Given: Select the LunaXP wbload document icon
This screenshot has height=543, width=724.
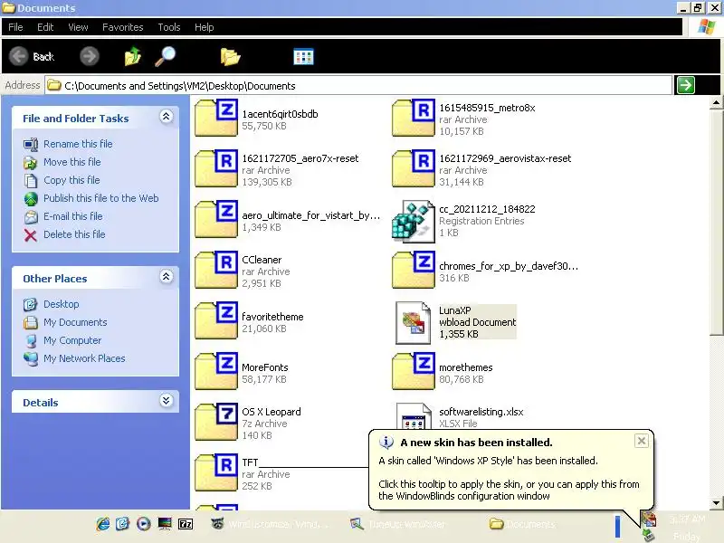Looking at the screenshot, I should click(414, 323).
